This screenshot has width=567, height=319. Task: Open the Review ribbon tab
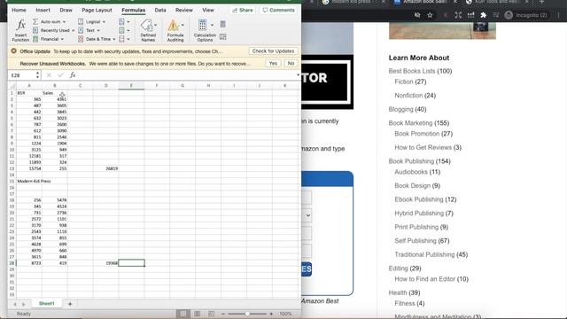click(x=184, y=10)
